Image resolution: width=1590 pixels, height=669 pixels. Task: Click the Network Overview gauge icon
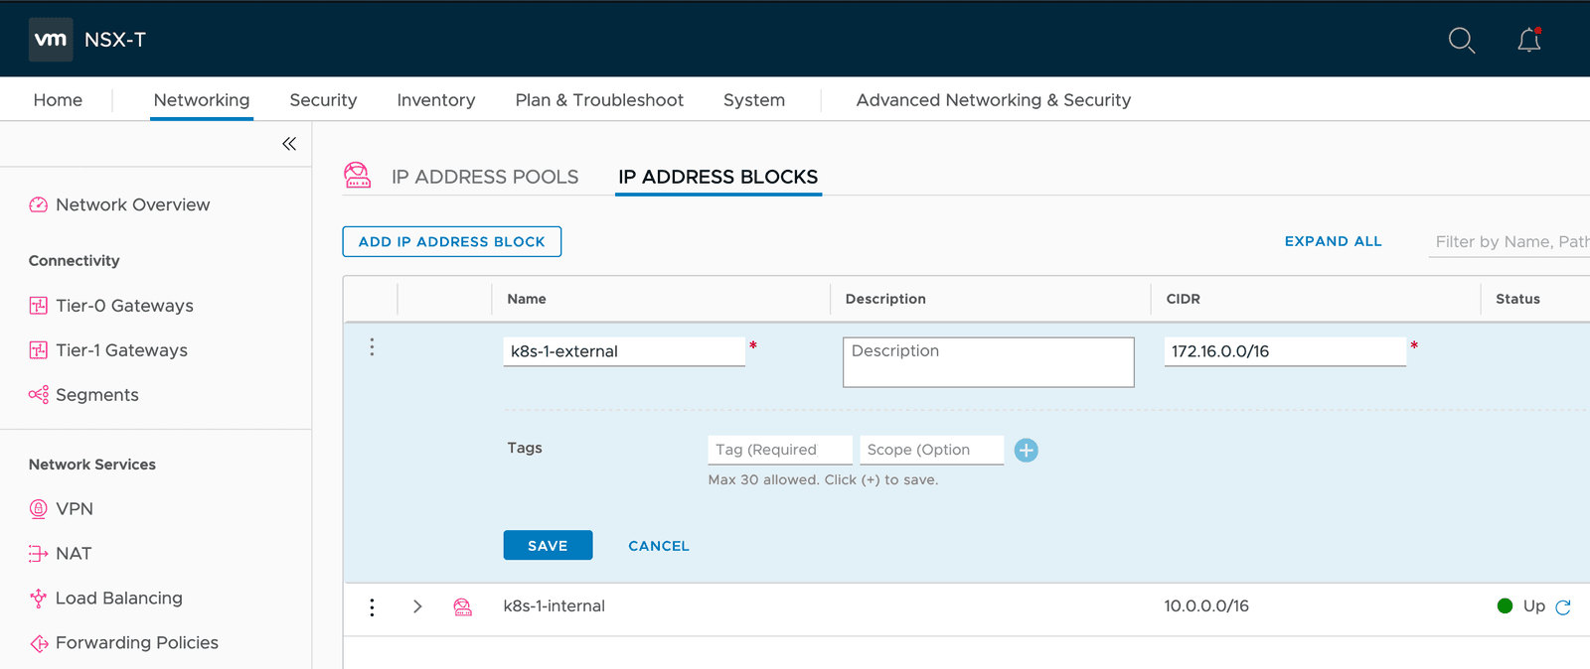click(39, 204)
